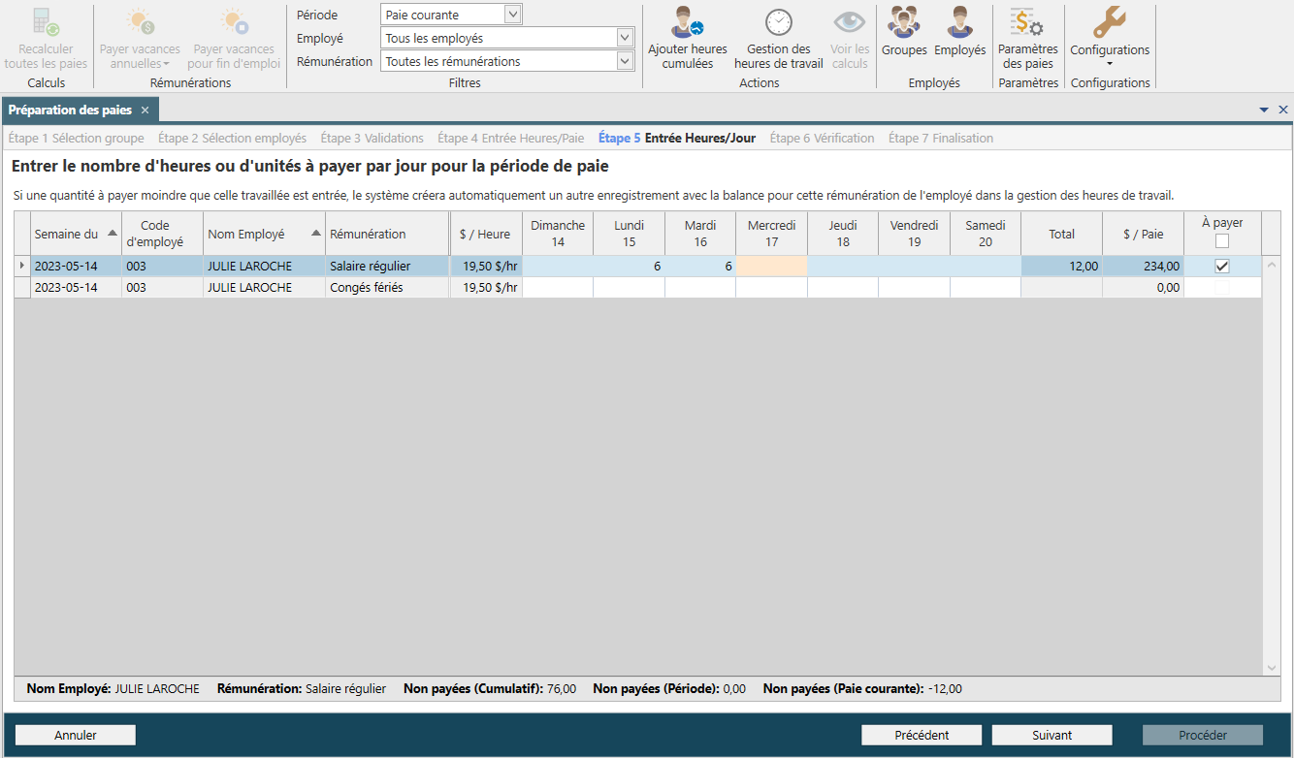
Task: Open the tab list dropdown arrow
Action: click(1264, 111)
